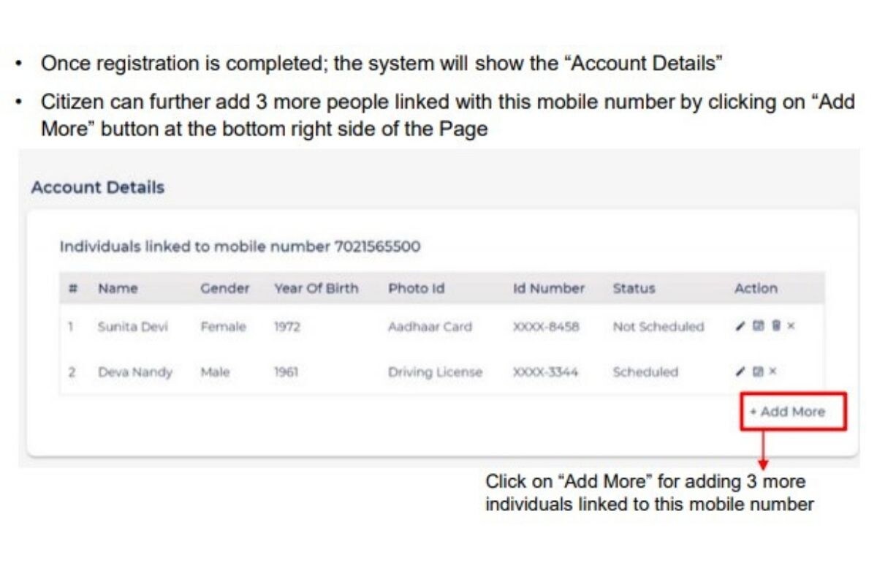Select Sunita Devi's table row

(365, 327)
